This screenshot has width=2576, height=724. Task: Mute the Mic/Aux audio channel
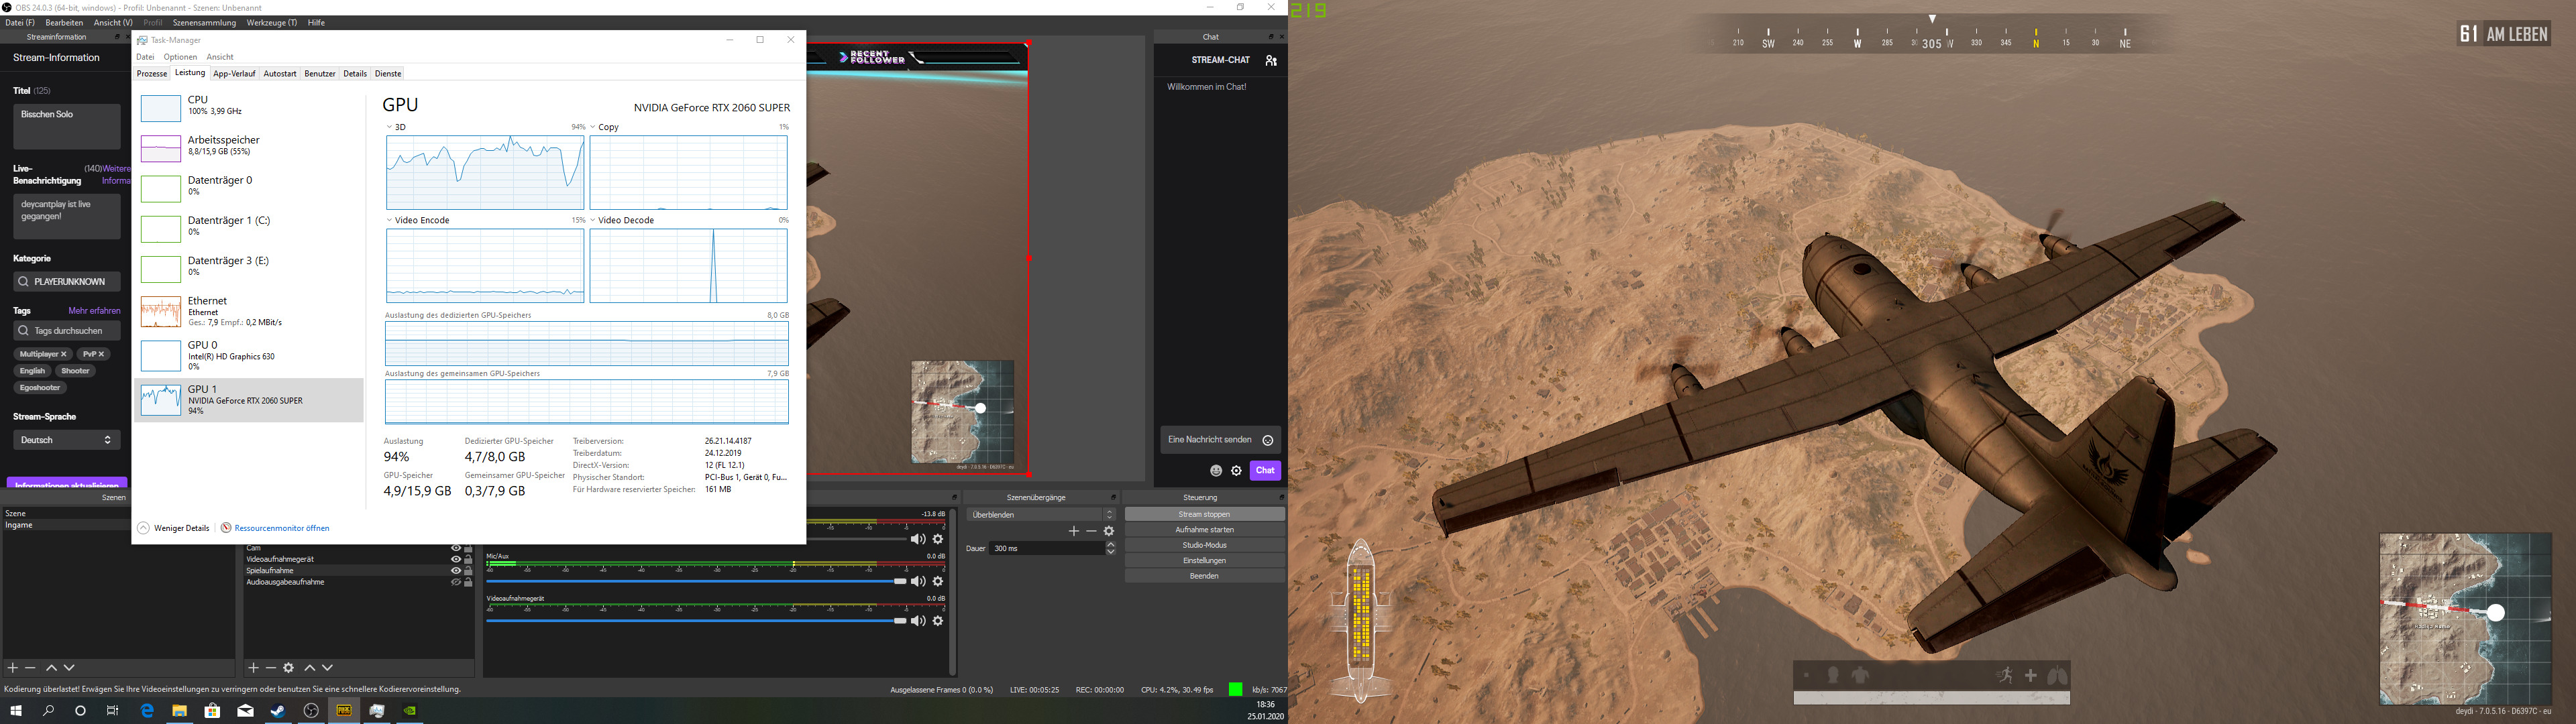(918, 581)
